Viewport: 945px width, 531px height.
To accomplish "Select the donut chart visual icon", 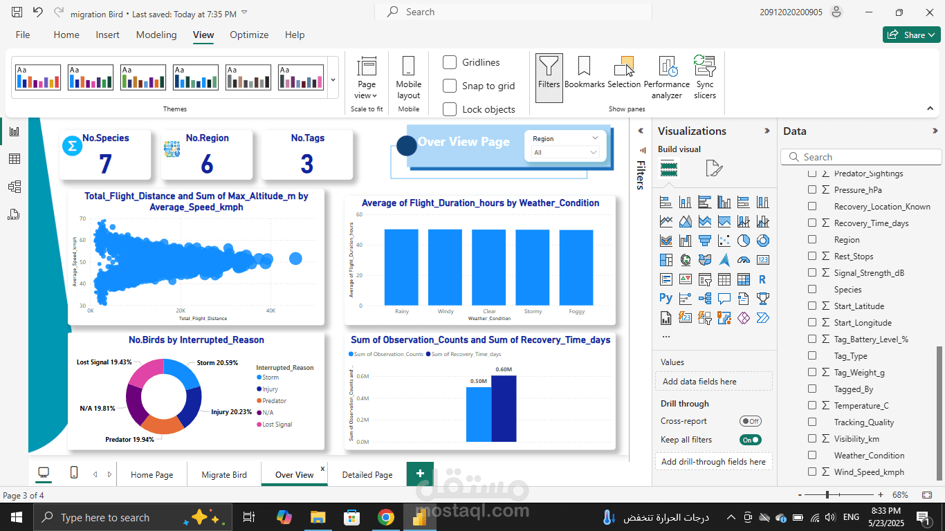I will (x=763, y=241).
